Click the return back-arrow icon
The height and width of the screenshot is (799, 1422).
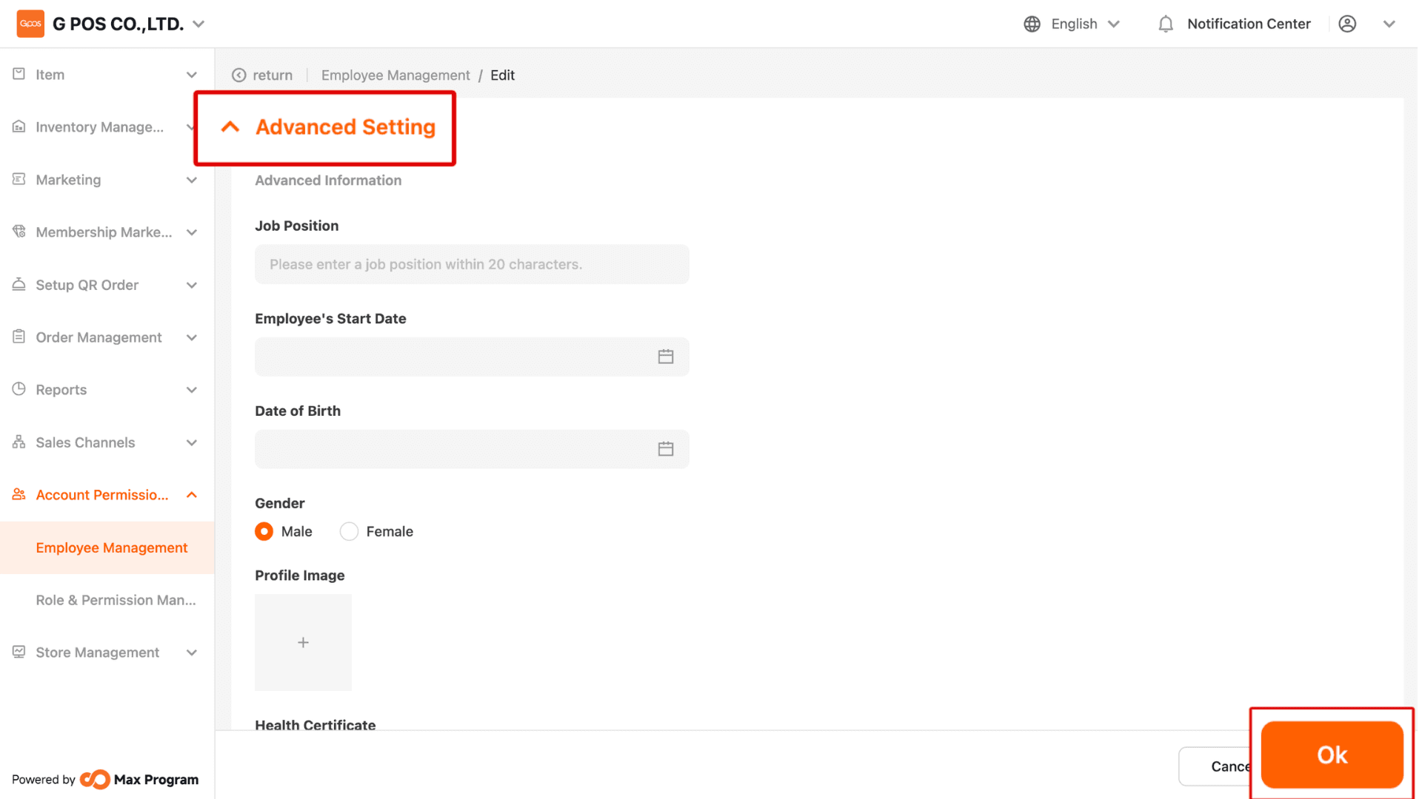tap(239, 75)
